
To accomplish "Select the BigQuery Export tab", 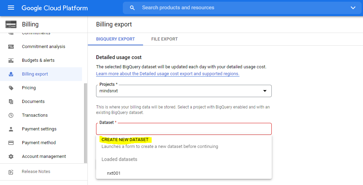I will tap(115, 39).
